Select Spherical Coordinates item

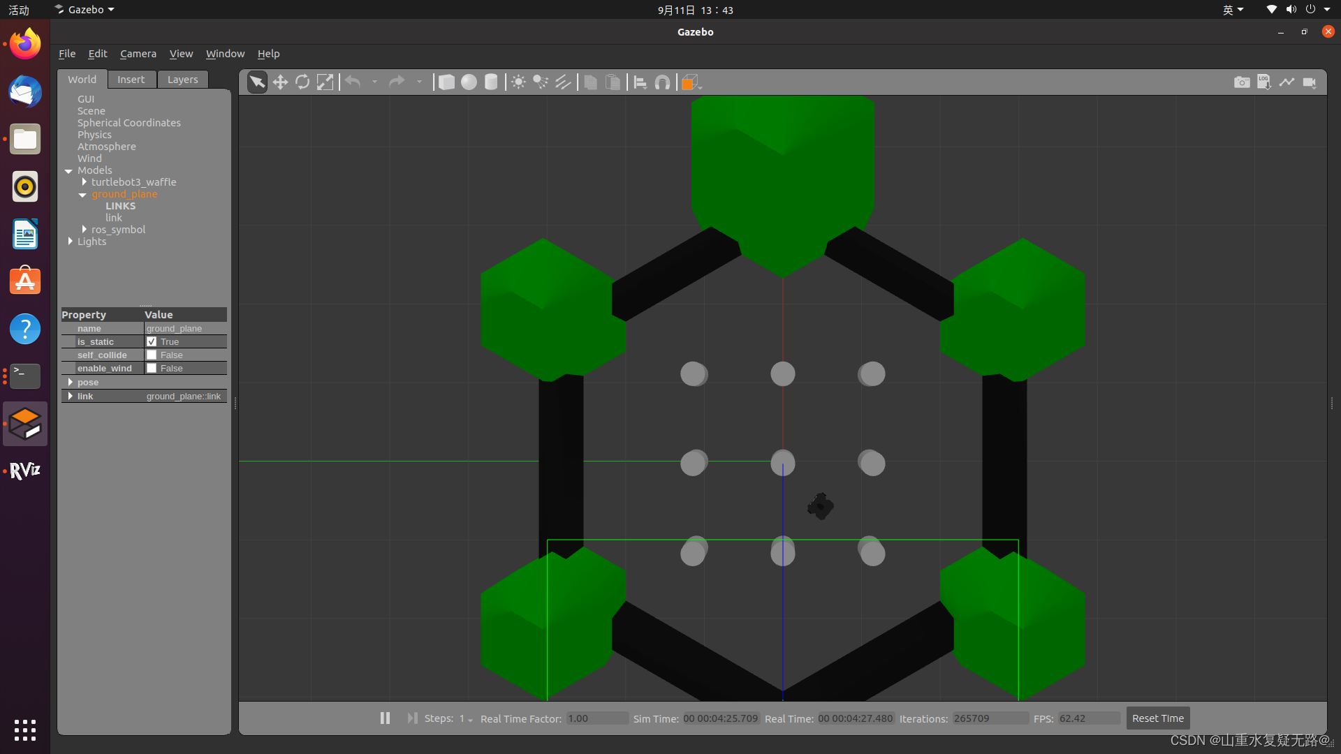coord(129,123)
